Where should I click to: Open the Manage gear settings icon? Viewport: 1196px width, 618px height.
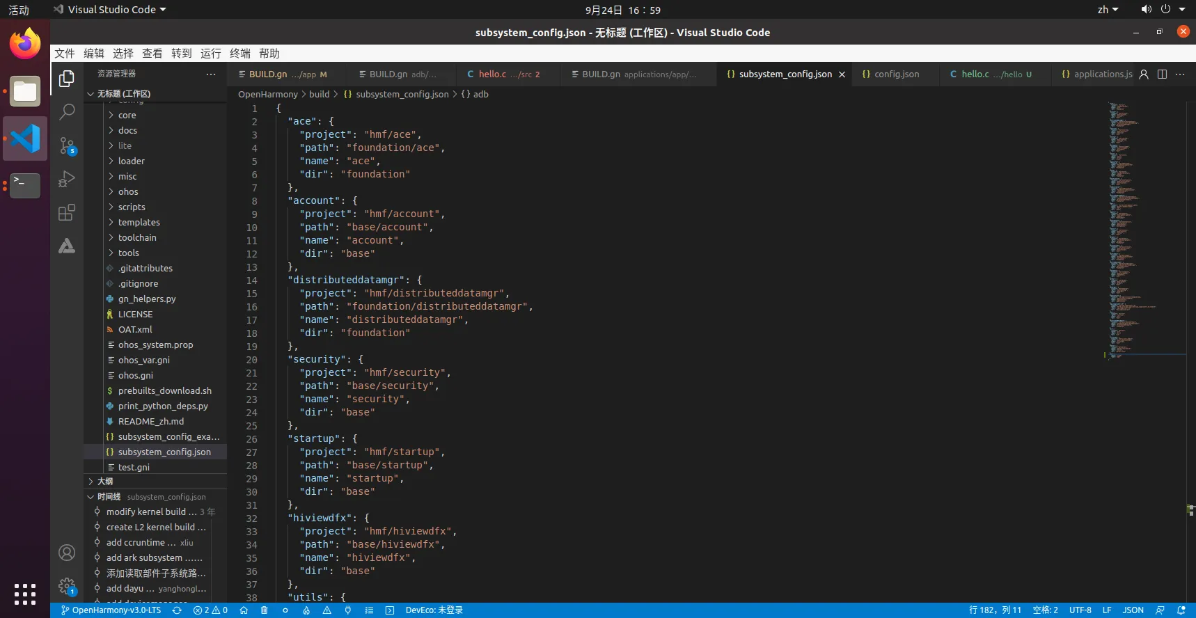pyautogui.click(x=67, y=586)
